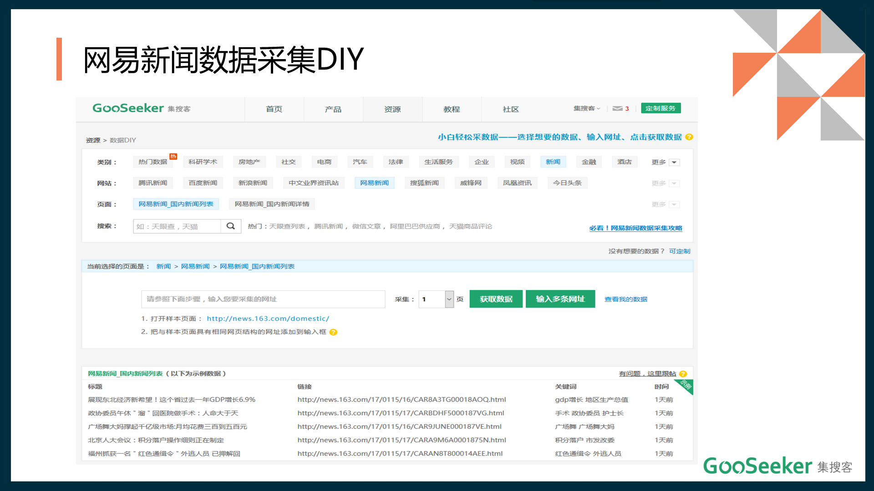Choose 百度新闻 website
Viewport: 874px width, 491px height.
click(203, 183)
